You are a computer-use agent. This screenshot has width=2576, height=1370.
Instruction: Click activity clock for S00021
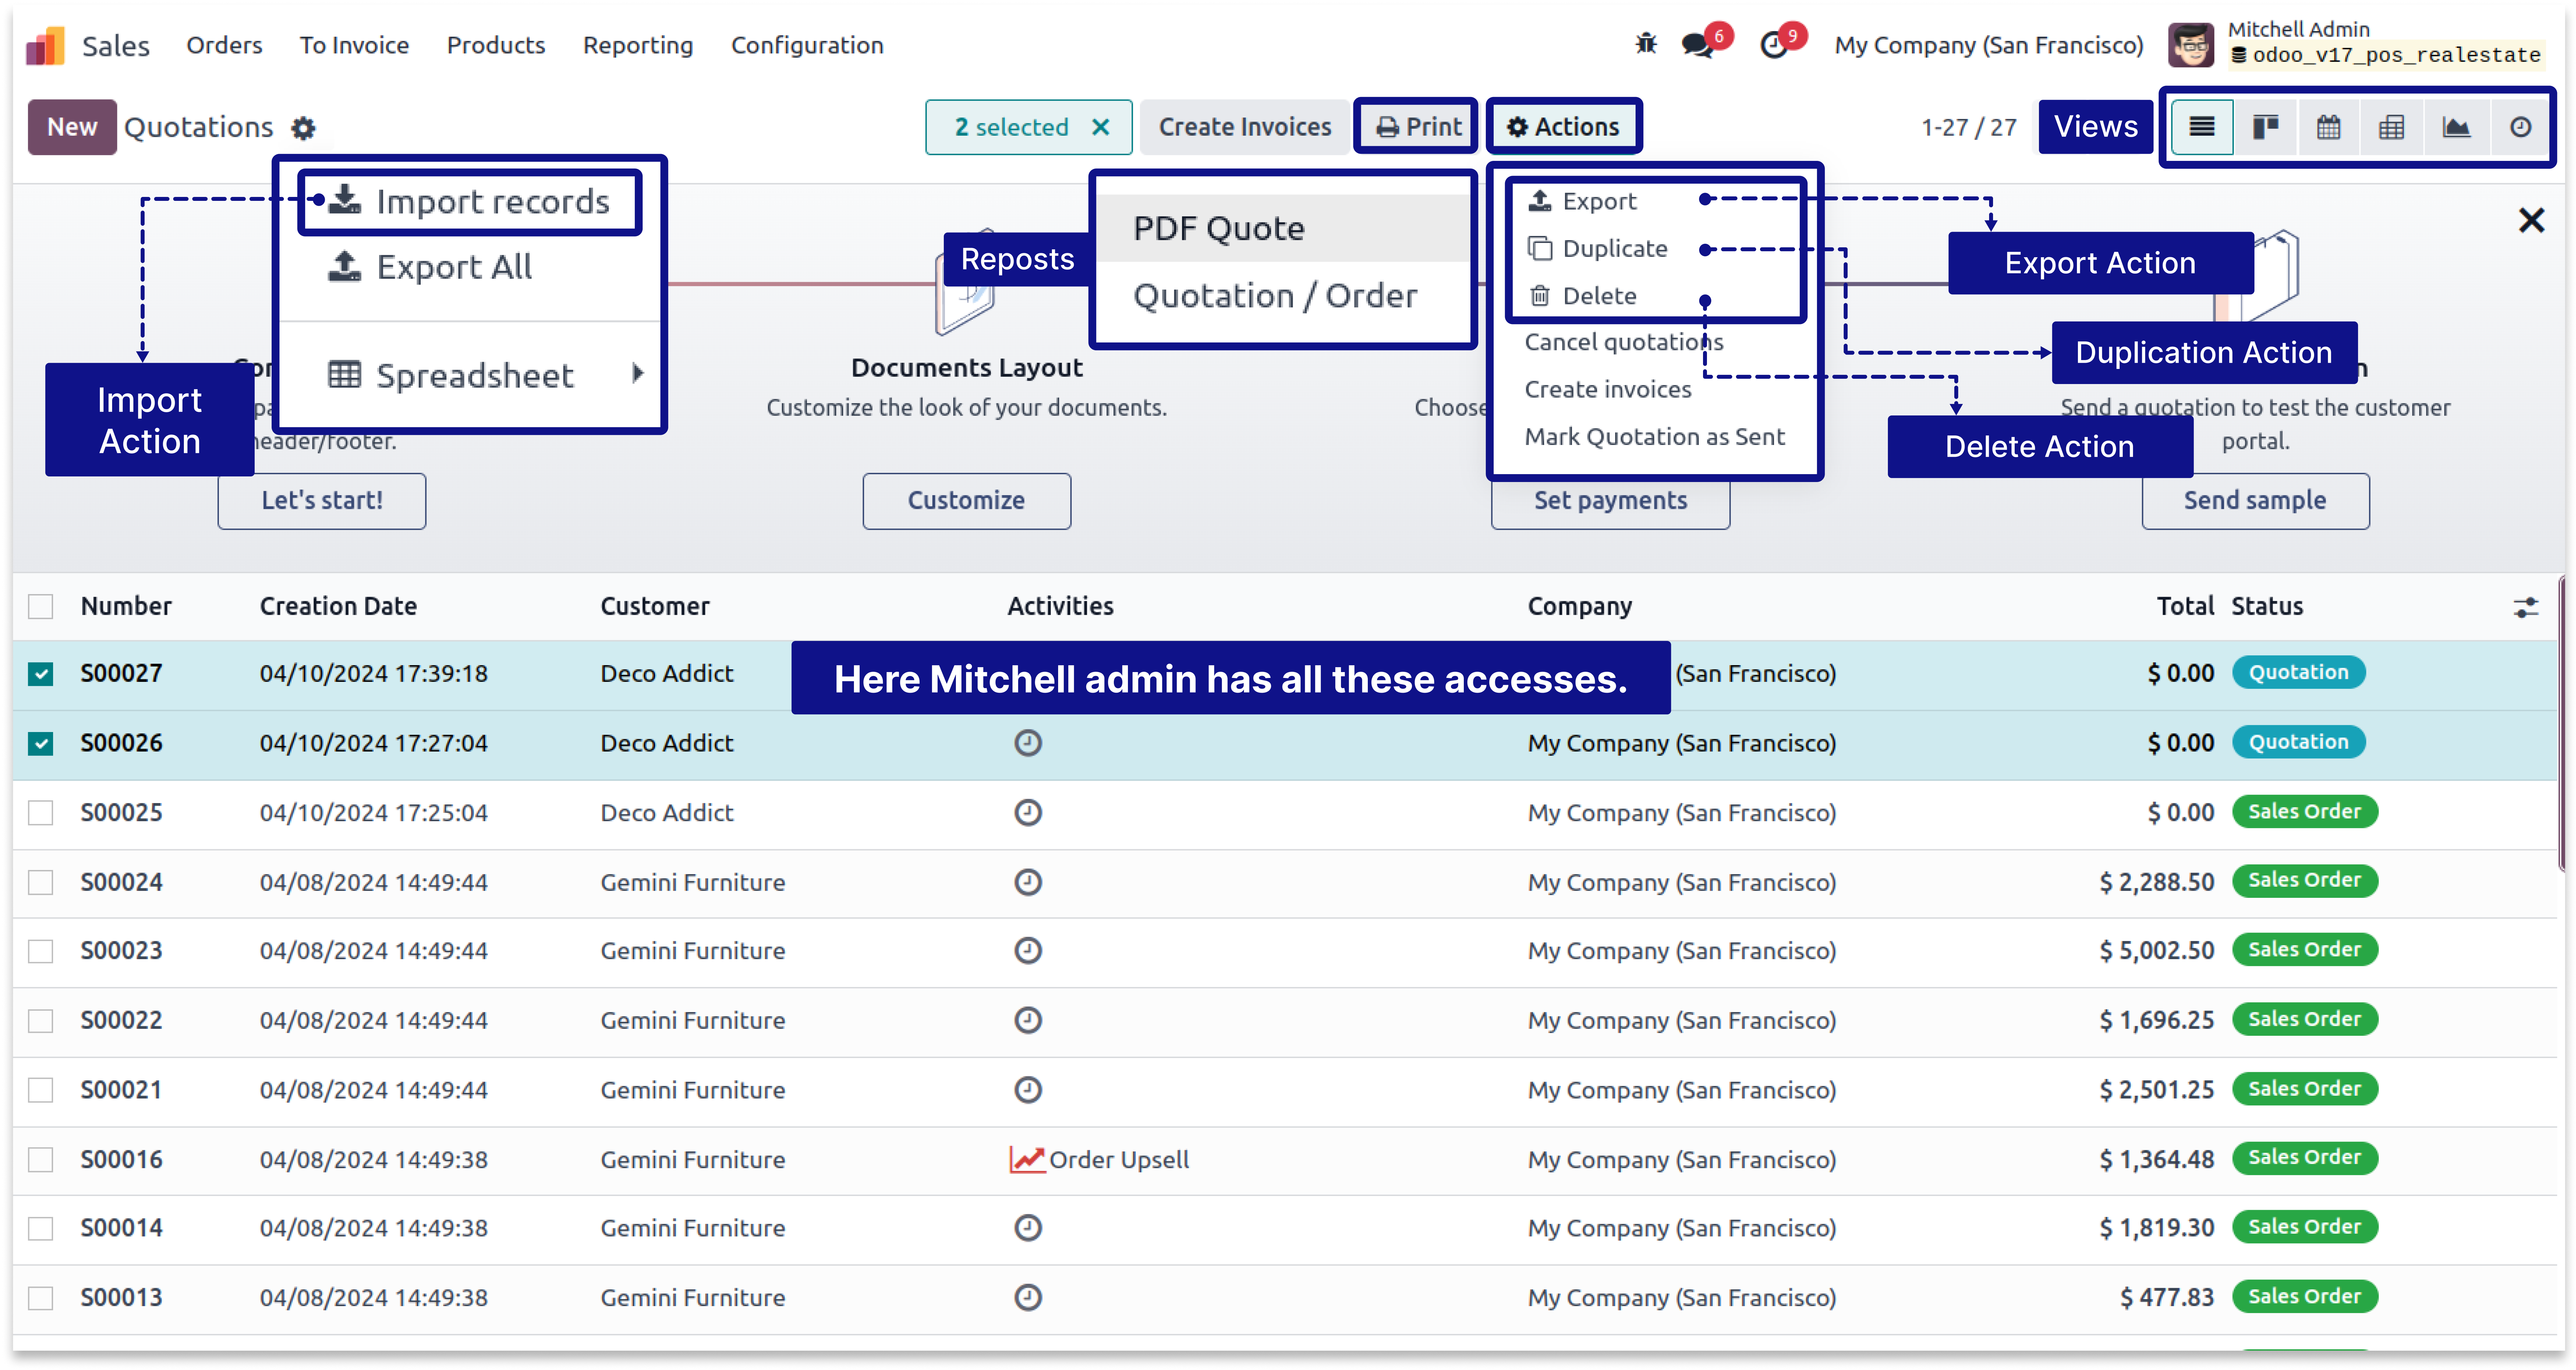pos(1028,1089)
